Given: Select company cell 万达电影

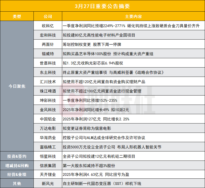Looking at the screenshot, I should (48, 128).
